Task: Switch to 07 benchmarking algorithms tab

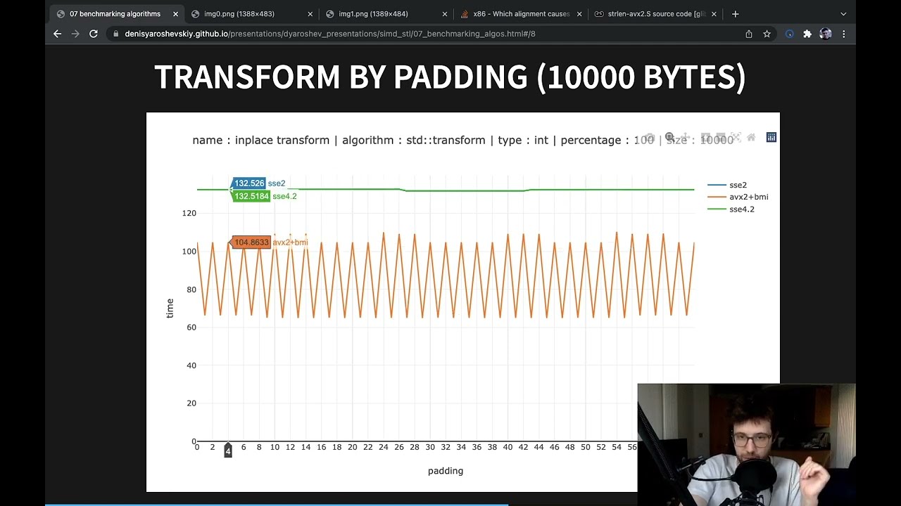Action: point(117,14)
